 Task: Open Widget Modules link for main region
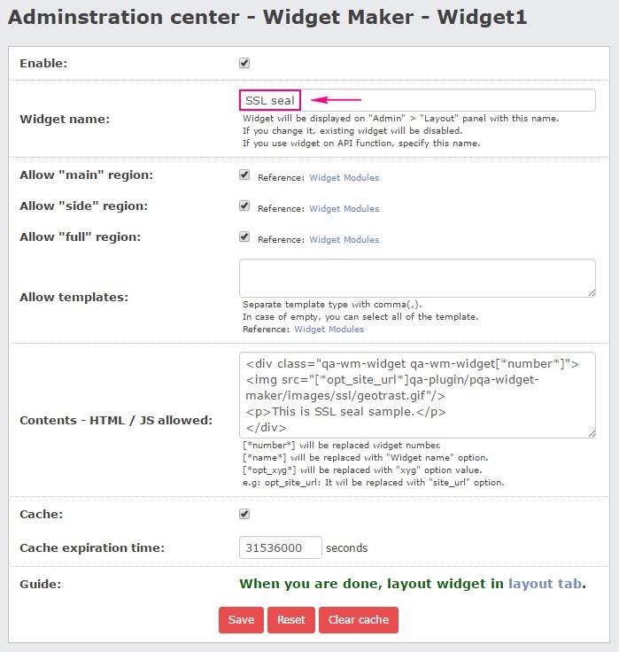(x=344, y=178)
